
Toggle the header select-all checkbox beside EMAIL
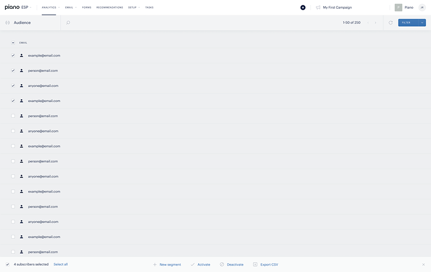point(13,43)
